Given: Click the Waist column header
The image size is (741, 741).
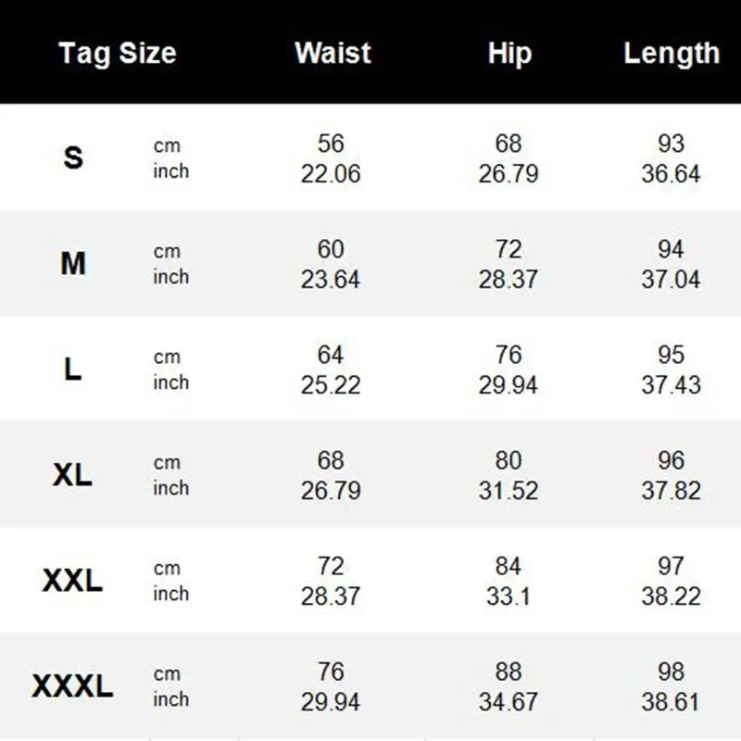Looking at the screenshot, I should tap(331, 54).
